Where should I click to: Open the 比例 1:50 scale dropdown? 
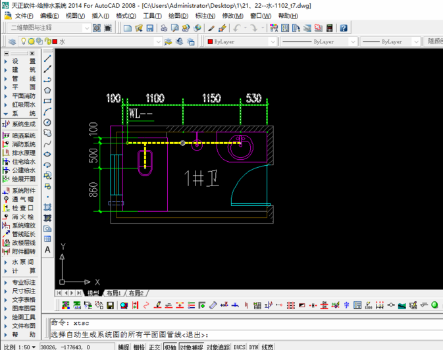20,347
